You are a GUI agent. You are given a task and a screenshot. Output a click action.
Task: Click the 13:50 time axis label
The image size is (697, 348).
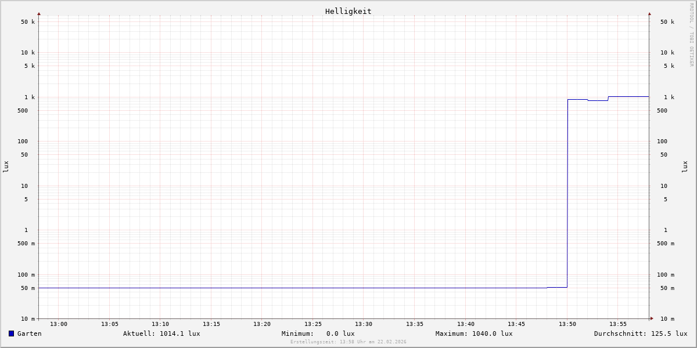tap(567, 324)
